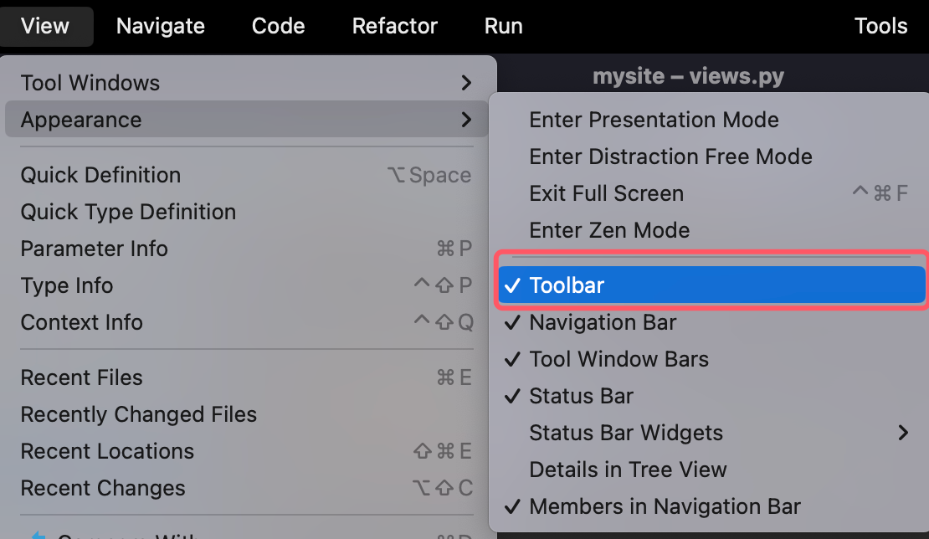Image resolution: width=929 pixels, height=539 pixels.
Task: Open the View menu
Action: coord(45,26)
